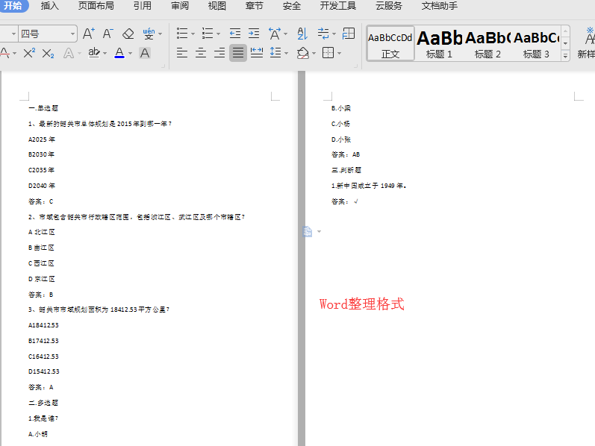Image resolution: width=595 pixels, height=446 pixels.
Task: Apply superscript formatting
Action: pos(29,53)
